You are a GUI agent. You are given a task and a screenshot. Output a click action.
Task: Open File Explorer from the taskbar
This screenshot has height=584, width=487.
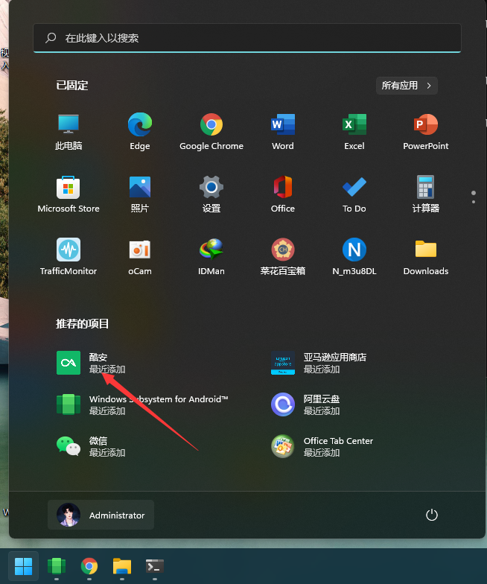[122, 566]
